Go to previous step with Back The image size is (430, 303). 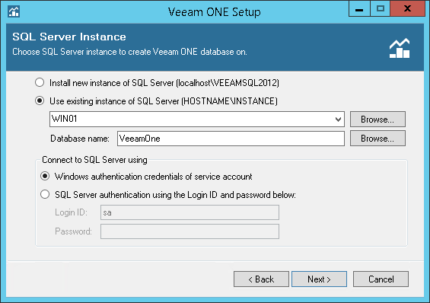coord(261,279)
